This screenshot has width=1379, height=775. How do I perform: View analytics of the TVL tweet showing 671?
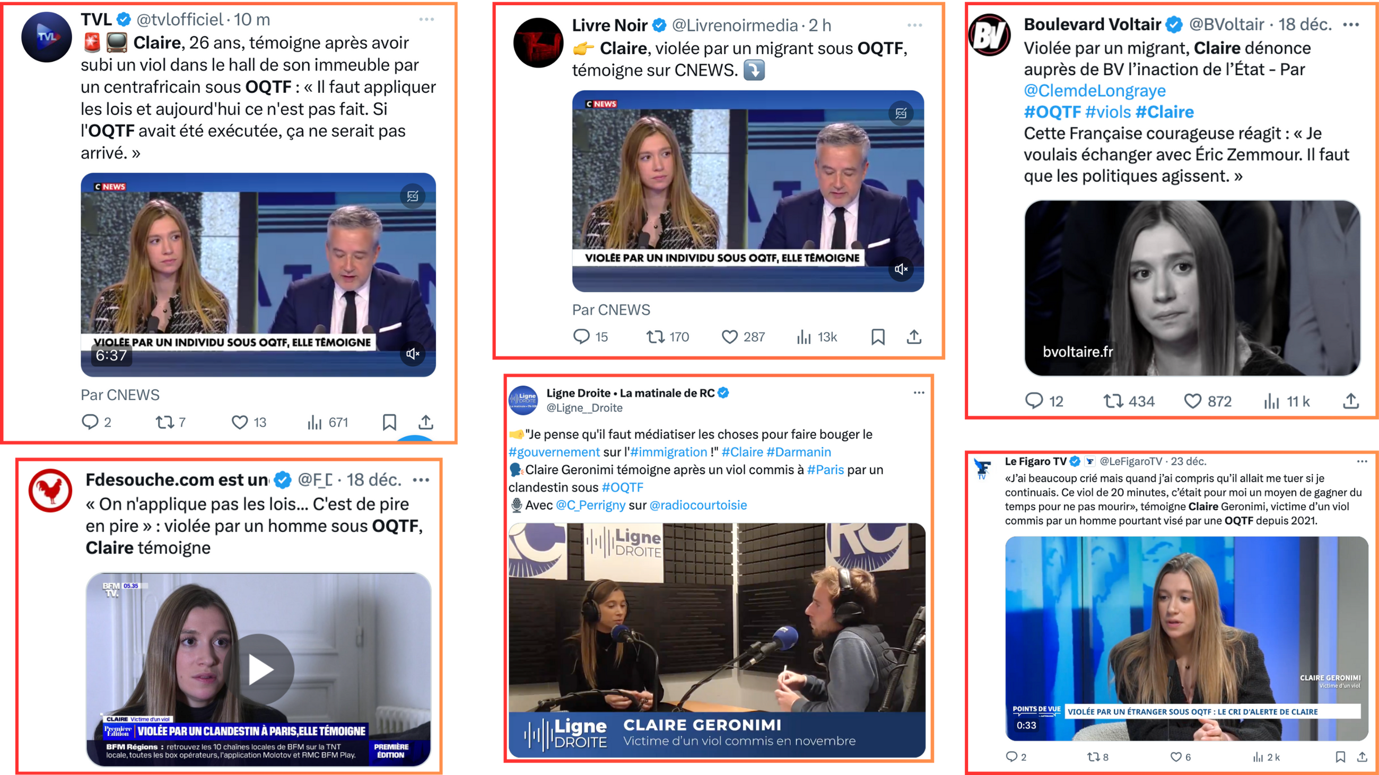315,422
